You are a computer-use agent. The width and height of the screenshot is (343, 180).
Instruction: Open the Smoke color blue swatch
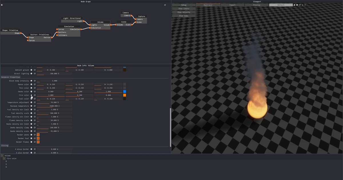[125, 91]
